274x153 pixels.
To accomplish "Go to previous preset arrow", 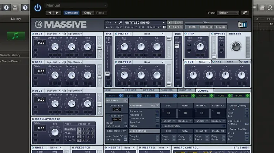I will click(x=49, y=13).
